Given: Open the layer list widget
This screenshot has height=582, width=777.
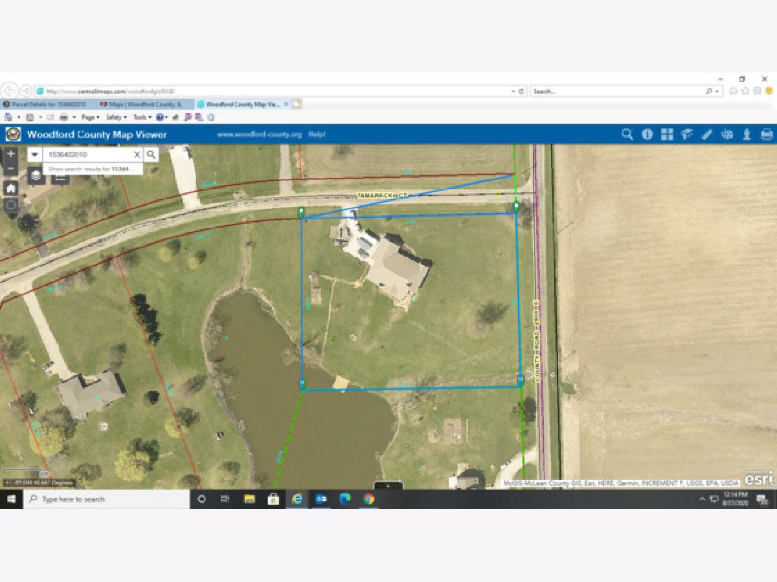Looking at the screenshot, I should [x=36, y=175].
